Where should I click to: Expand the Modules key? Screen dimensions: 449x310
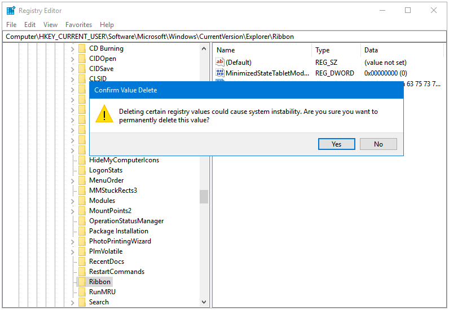point(72,201)
